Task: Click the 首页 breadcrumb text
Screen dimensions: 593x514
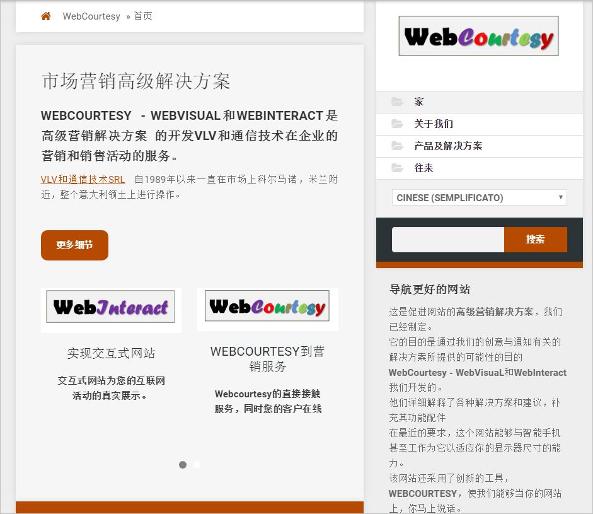Action: [x=143, y=16]
